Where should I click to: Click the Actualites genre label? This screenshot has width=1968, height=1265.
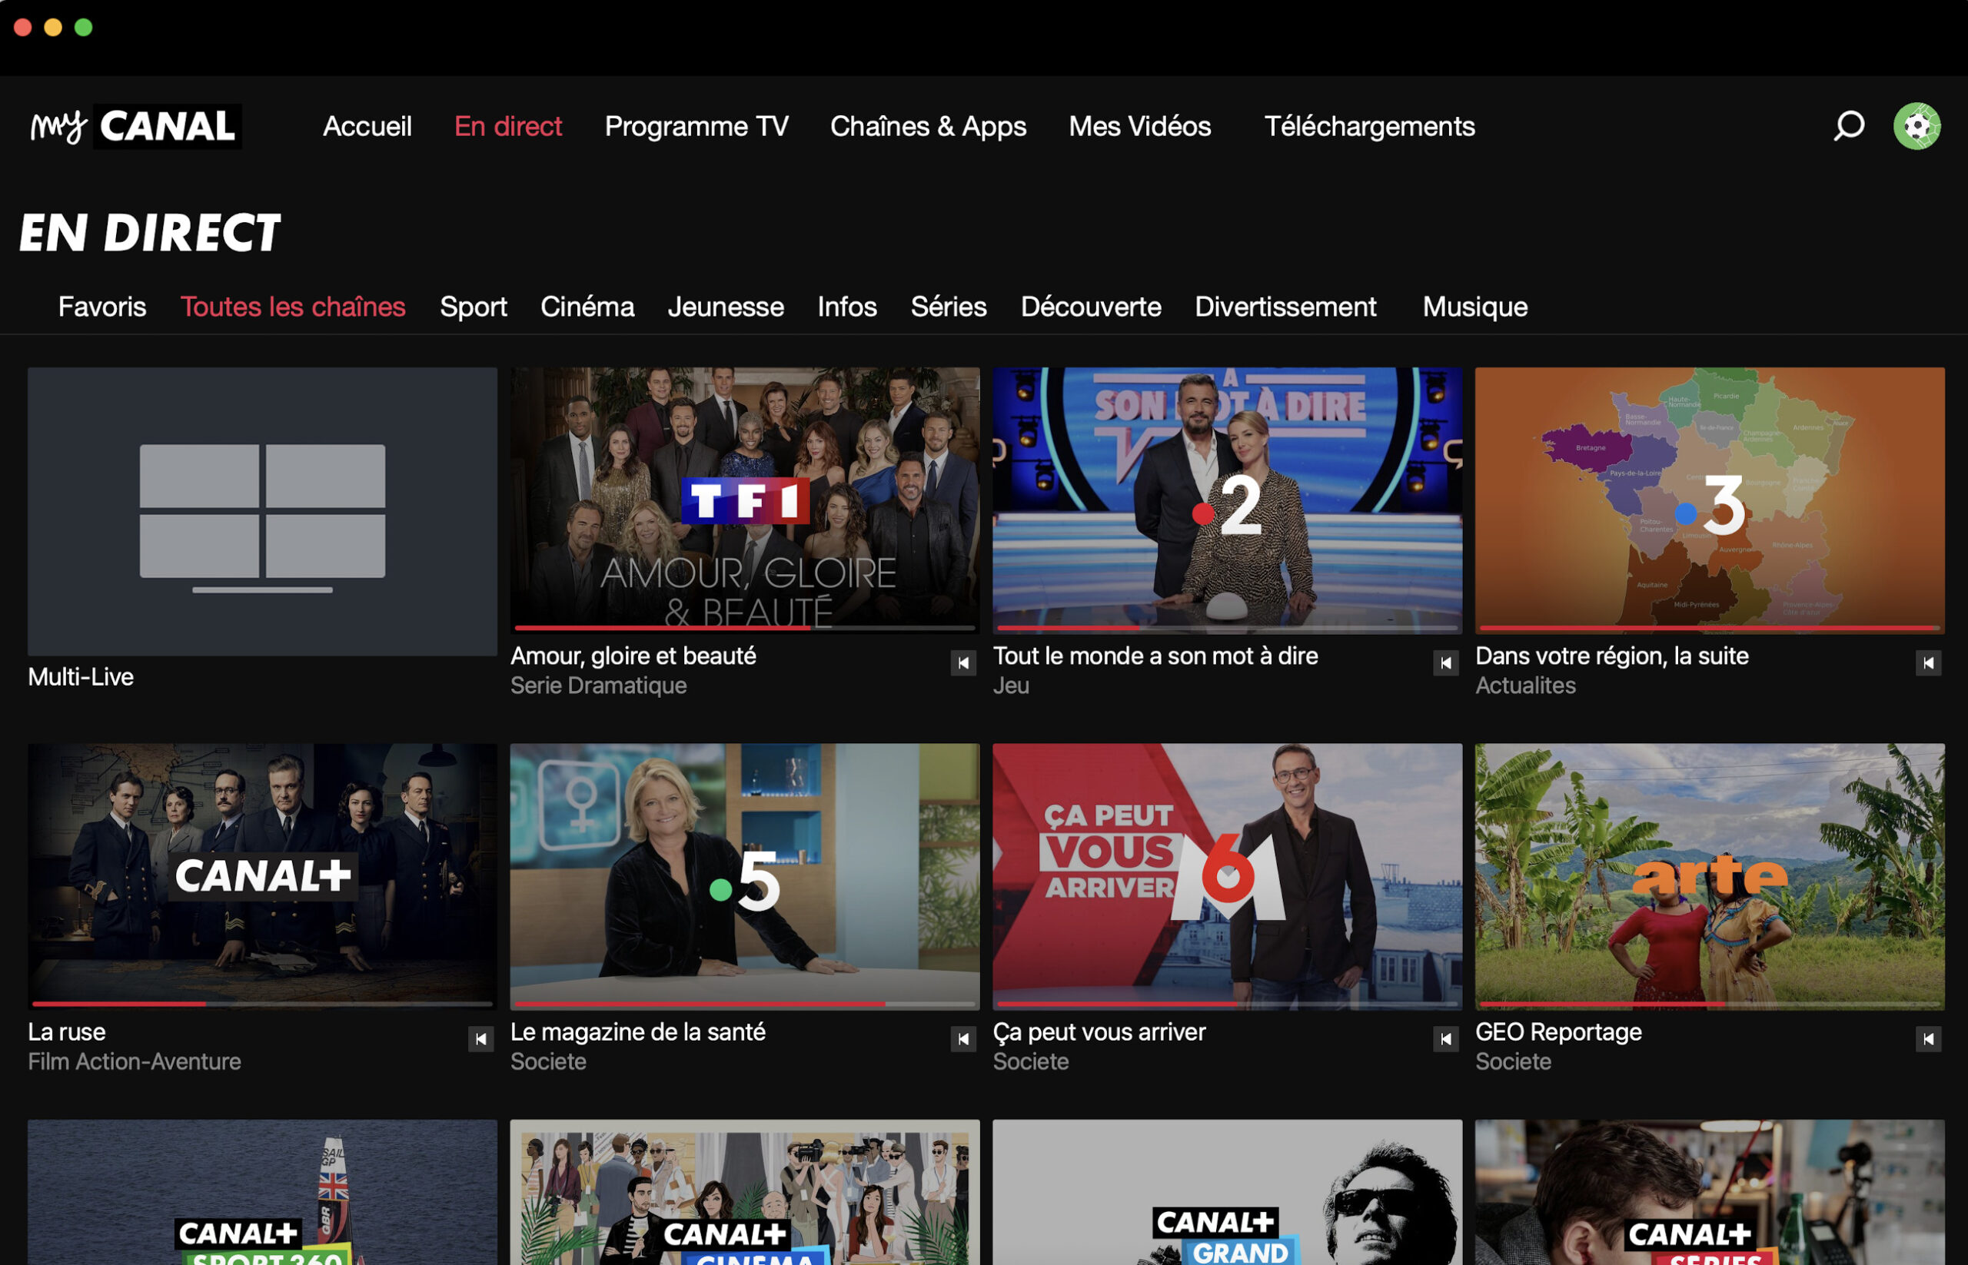[1525, 685]
